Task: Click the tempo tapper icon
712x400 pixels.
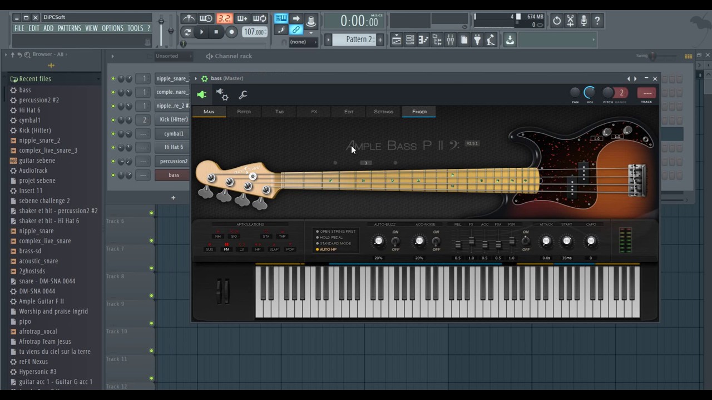Action: [x=491, y=39]
